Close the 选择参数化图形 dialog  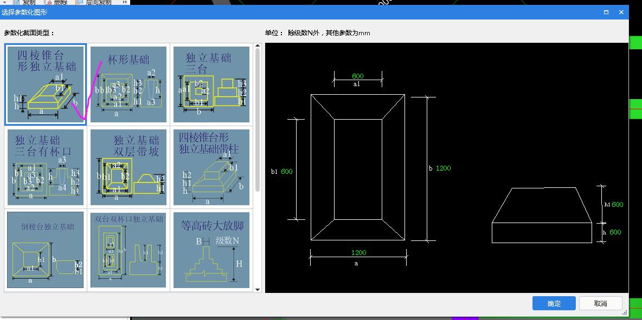(621, 12)
